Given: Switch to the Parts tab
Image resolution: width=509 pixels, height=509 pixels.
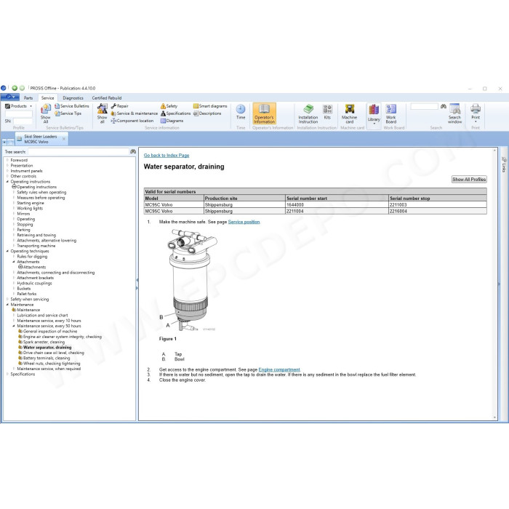Looking at the screenshot, I should tap(28, 97).
